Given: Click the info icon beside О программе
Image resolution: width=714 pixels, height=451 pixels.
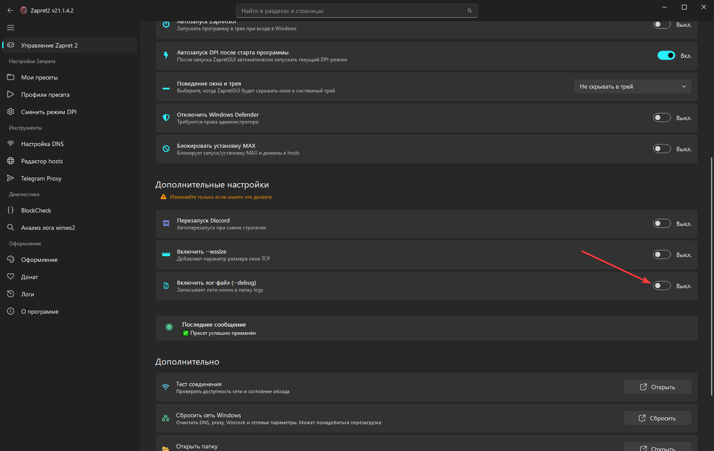Looking at the screenshot, I should tap(11, 311).
